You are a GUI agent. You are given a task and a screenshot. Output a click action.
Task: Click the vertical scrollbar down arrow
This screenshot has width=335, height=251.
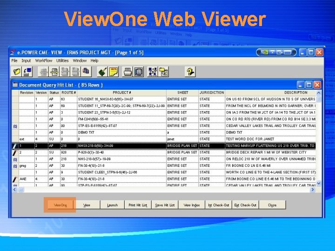click(x=319, y=183)
